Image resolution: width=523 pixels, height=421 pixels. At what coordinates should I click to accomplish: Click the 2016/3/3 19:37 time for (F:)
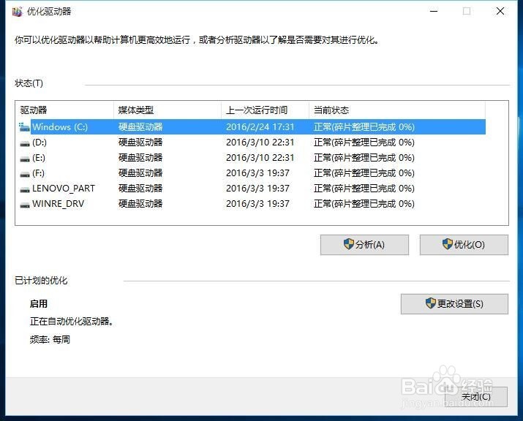[257, 173]
